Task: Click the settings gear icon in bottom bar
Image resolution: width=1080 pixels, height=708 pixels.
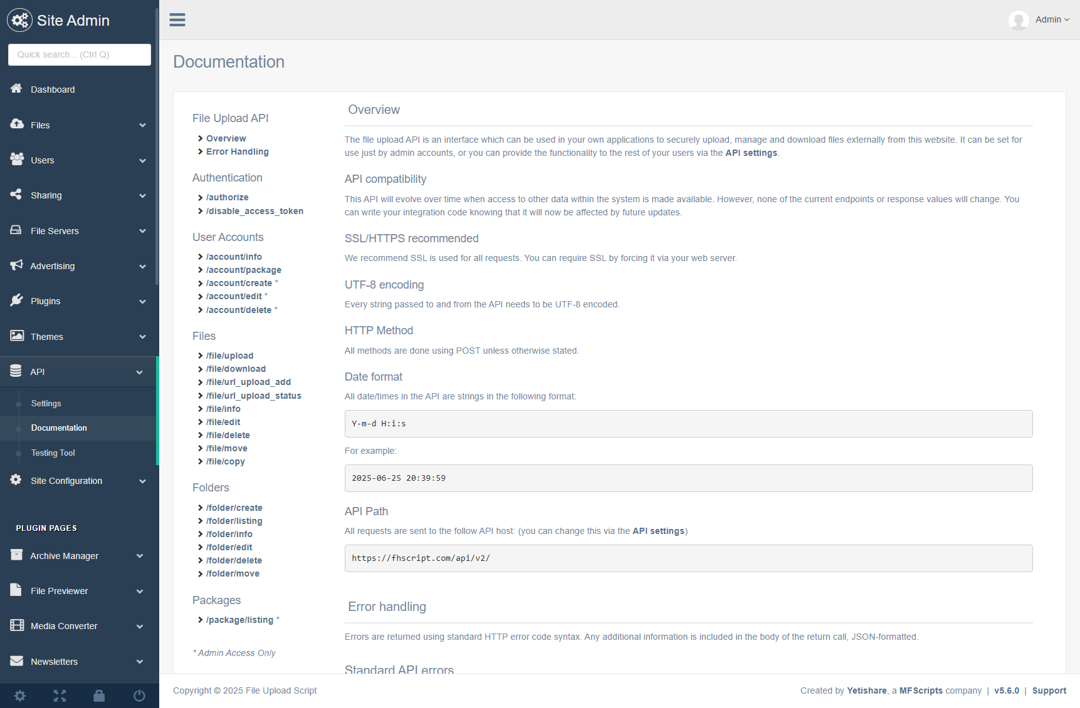Action: (x=20, y=695)
